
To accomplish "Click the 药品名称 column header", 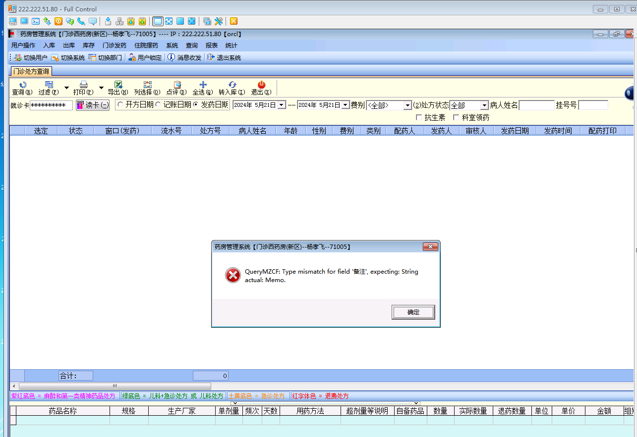I will [63, 411].
